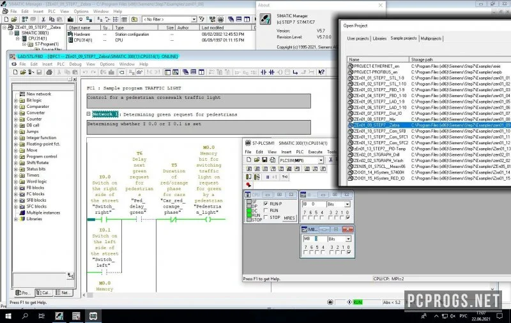This screenshot has height=323, width=511.
Task: Insert a normally open contact from the toolbar
Action: coord(264,72)
